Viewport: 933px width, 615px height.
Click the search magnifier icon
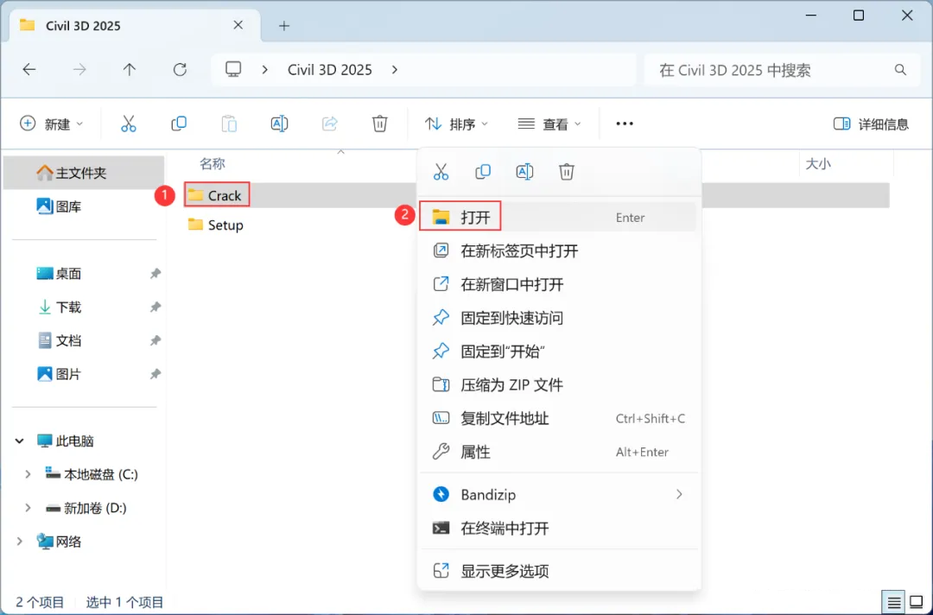tap(900, 70)
